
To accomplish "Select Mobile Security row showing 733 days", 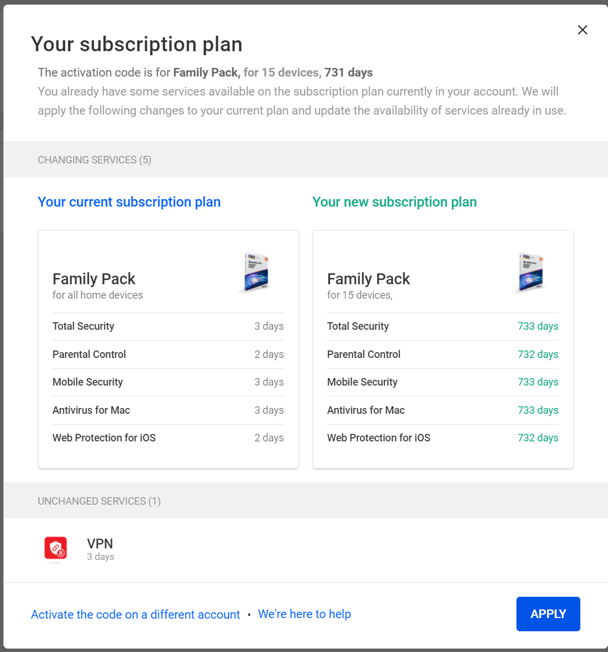I will [442, 382].
